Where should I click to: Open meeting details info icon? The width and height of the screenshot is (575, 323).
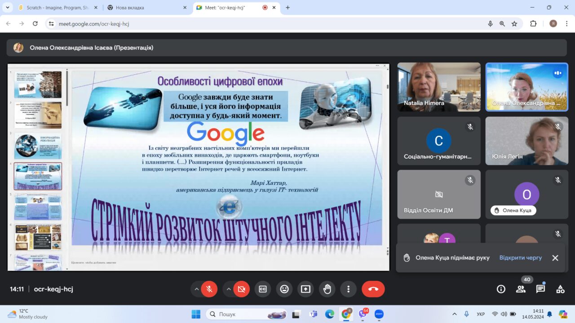501,289
